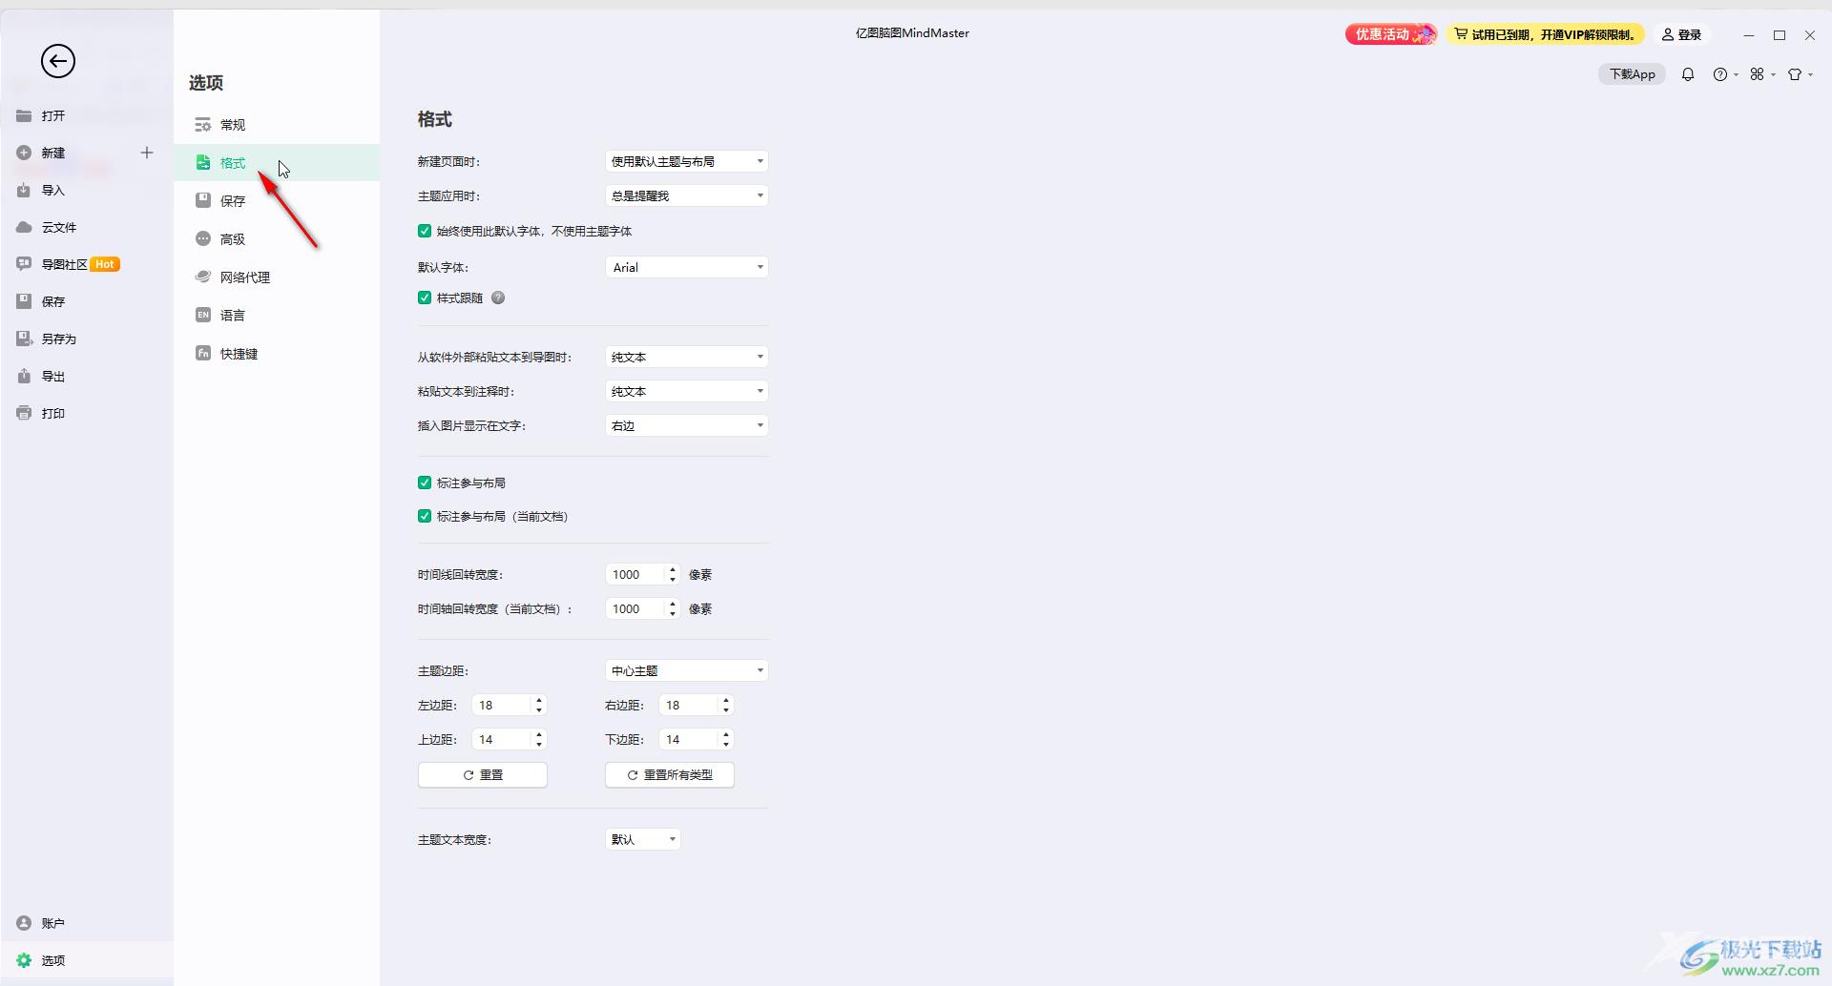Click the shopping cart VIP icon

point(1461,34)
